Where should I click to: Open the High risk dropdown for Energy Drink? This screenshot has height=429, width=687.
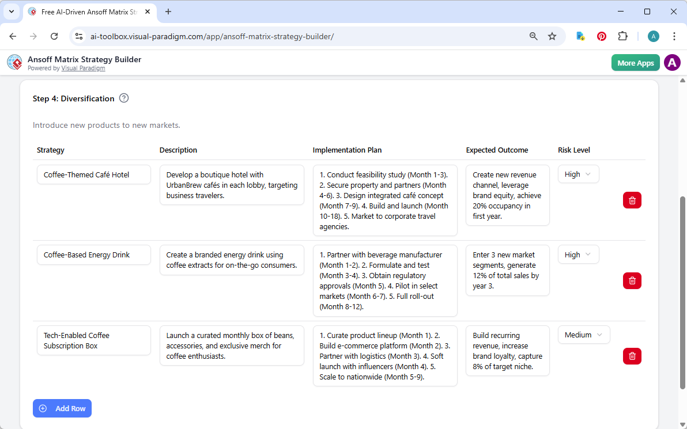[x=578, y=254]
